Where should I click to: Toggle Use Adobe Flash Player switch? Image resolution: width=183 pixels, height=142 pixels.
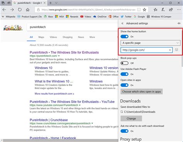coord(124,74)
